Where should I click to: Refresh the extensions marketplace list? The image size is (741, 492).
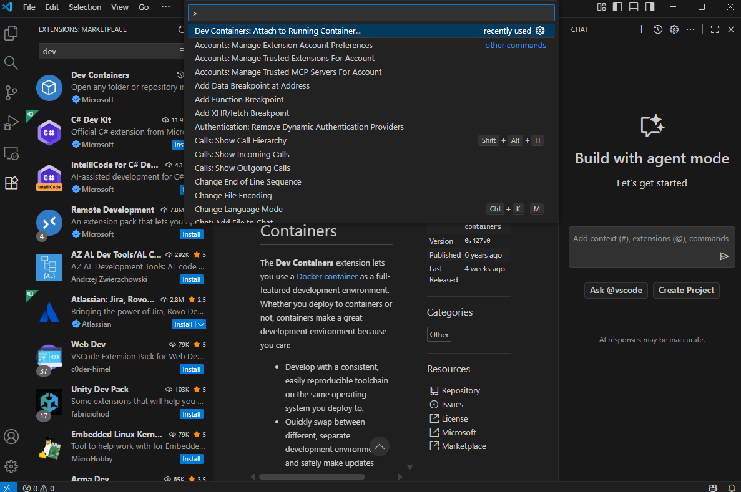coord(182,29)
